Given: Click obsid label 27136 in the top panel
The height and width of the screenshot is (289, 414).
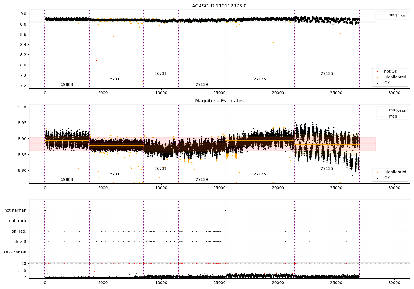Looking at the screenshot, I should coord(327,74).
